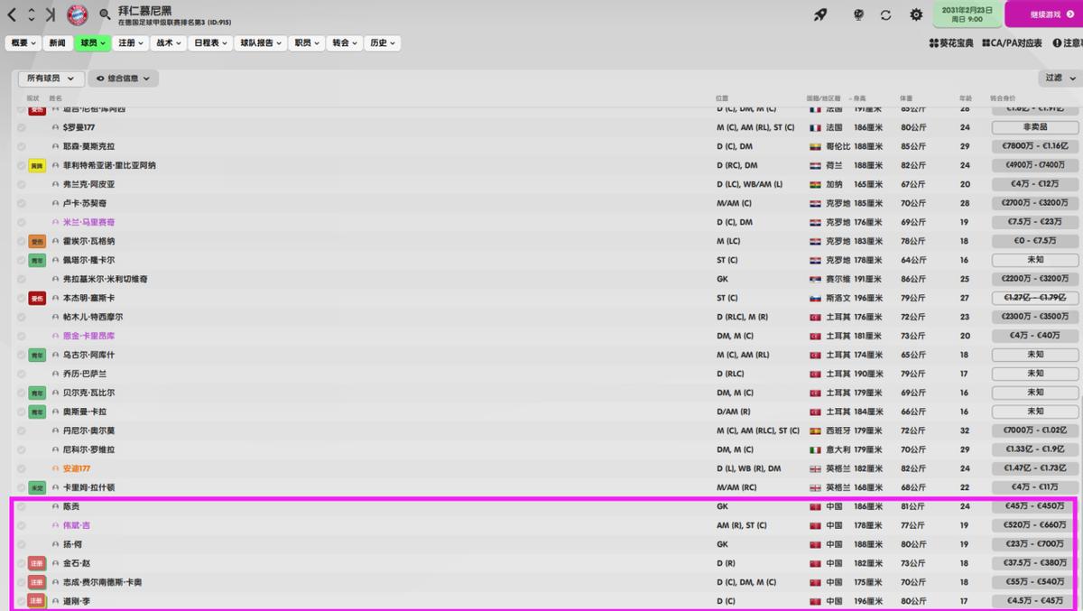Tick the selection circle for 丹尼尔·奥尔莫
The height and width of the screenshot is (611, 1083).
tap(21, 430)
